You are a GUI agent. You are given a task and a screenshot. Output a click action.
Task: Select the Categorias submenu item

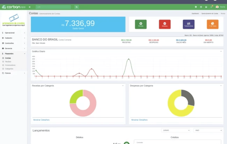tap(9, 69)
